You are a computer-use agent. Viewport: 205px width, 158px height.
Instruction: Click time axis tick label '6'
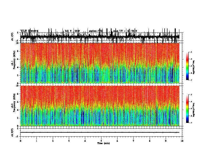coord(118,141)
